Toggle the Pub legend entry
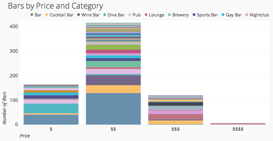Viewport: 273px width, 141px height. [135, 15]
